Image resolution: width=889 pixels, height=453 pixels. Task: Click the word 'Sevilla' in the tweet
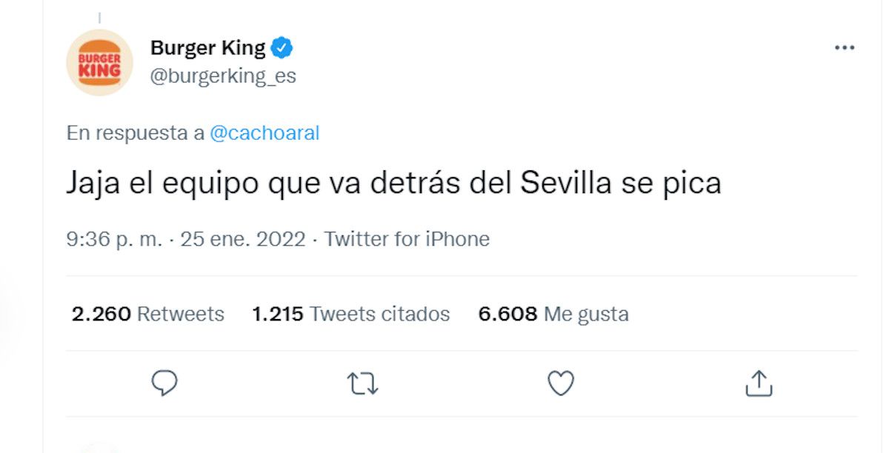566,183
